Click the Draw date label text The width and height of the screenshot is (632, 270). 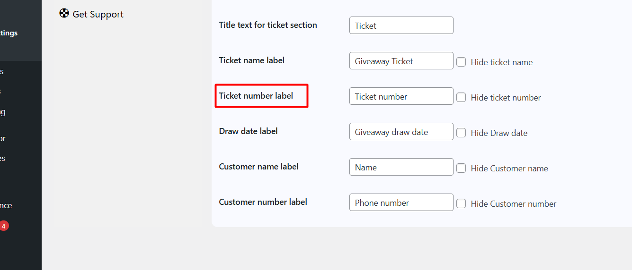(x=248, y=131)
